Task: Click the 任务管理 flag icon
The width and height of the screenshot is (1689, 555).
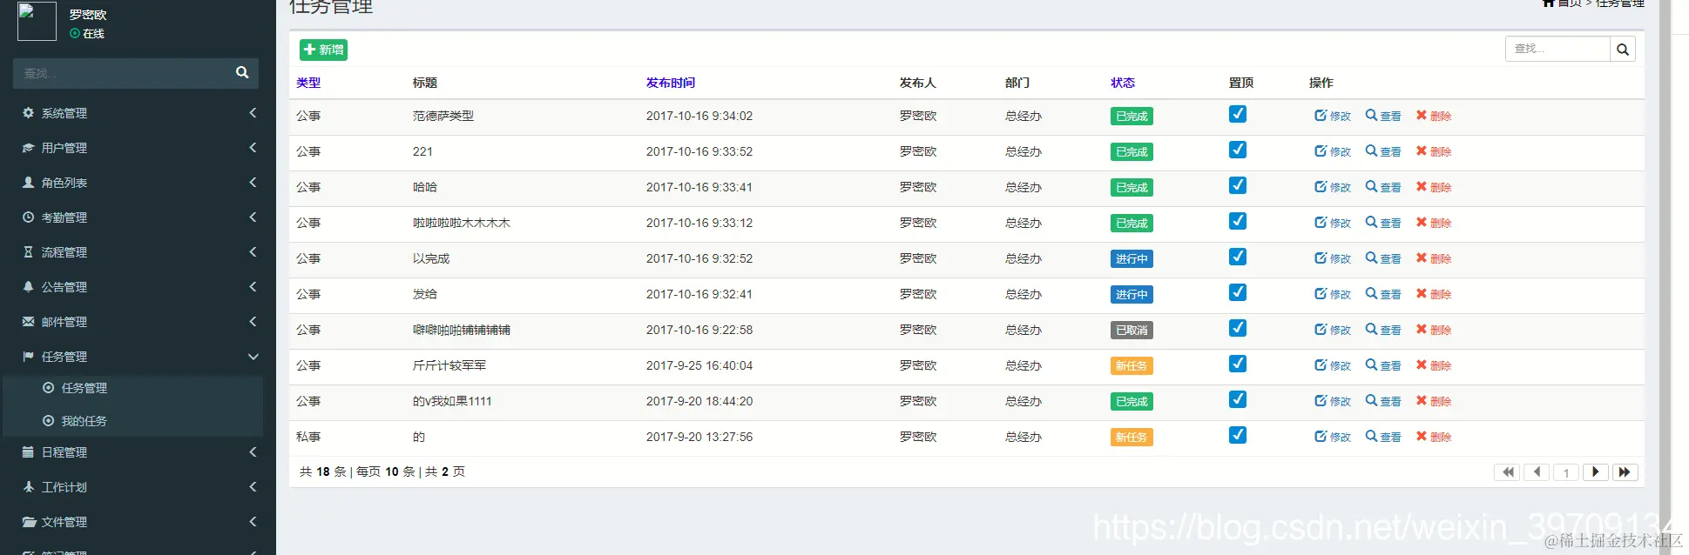Action: click(28, 357)
